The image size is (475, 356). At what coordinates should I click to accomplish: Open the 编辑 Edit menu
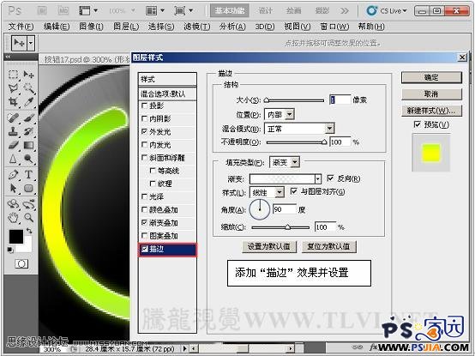tap(57, 27)
